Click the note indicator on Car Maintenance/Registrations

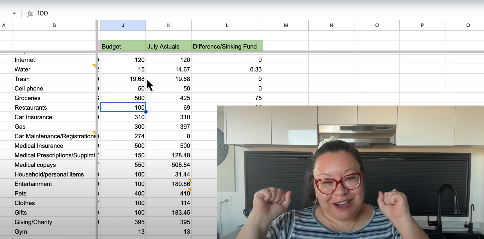[x=94, y=133]
